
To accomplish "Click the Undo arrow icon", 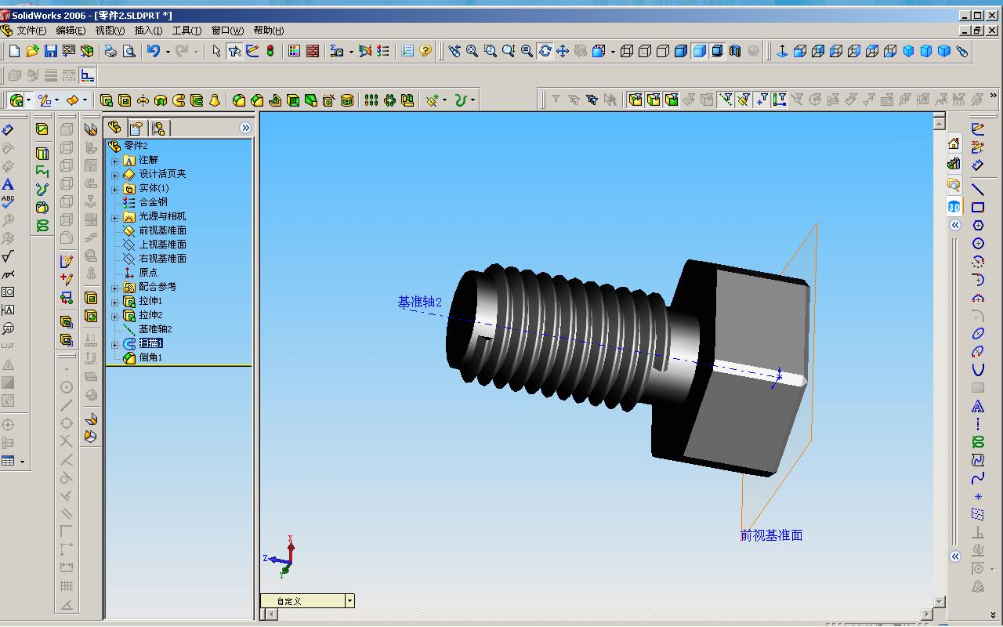I will 153,51.
